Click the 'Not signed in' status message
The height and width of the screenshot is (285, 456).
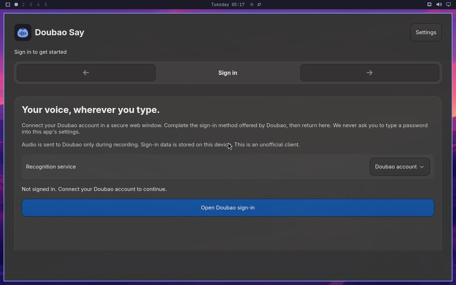tap(94, 189)
